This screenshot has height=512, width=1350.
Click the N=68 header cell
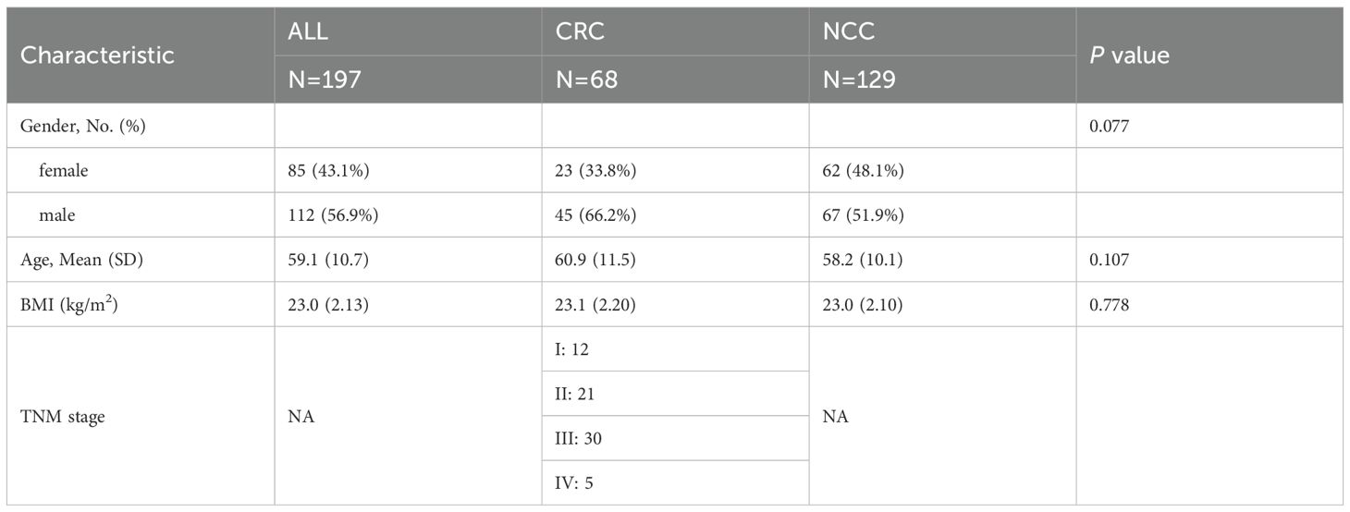[585, 79]
